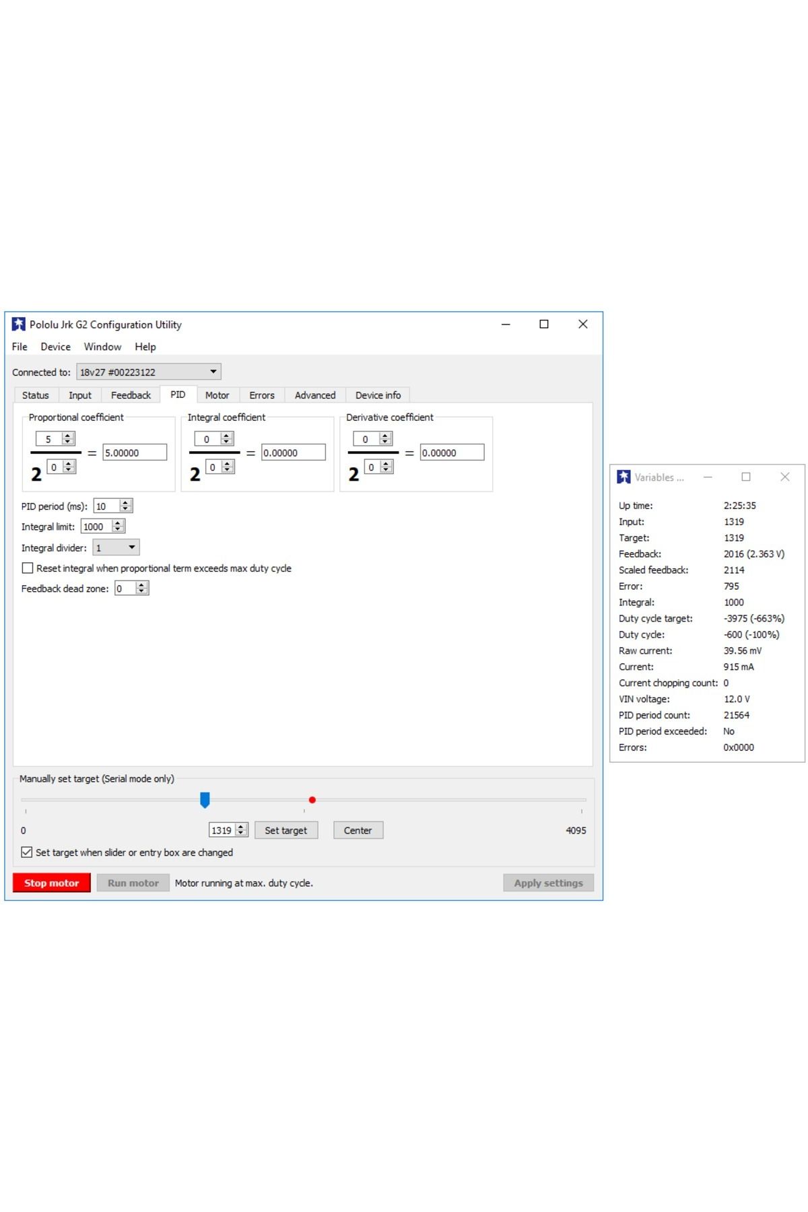The height and width of the screenshot is (1212, 808).
Task: Click the integral coefficient value field
Action: tap(294, 452)
